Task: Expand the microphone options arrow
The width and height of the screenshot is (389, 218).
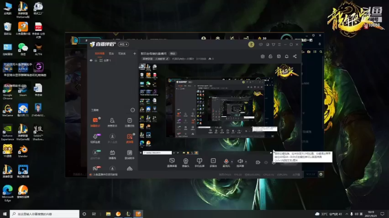Action: [232, 162]
